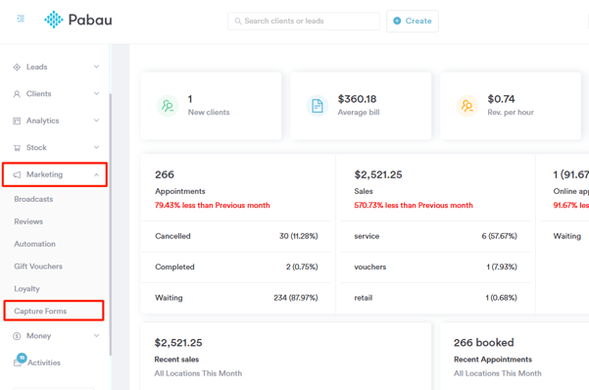This screenshot has width=589, height=390.
Task: Focus the Search clients or leads field
Action: [x=304, y=21]
